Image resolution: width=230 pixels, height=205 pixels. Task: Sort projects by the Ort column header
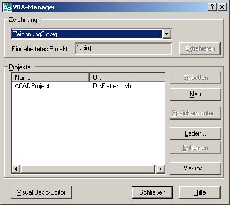tap(127, 77)
